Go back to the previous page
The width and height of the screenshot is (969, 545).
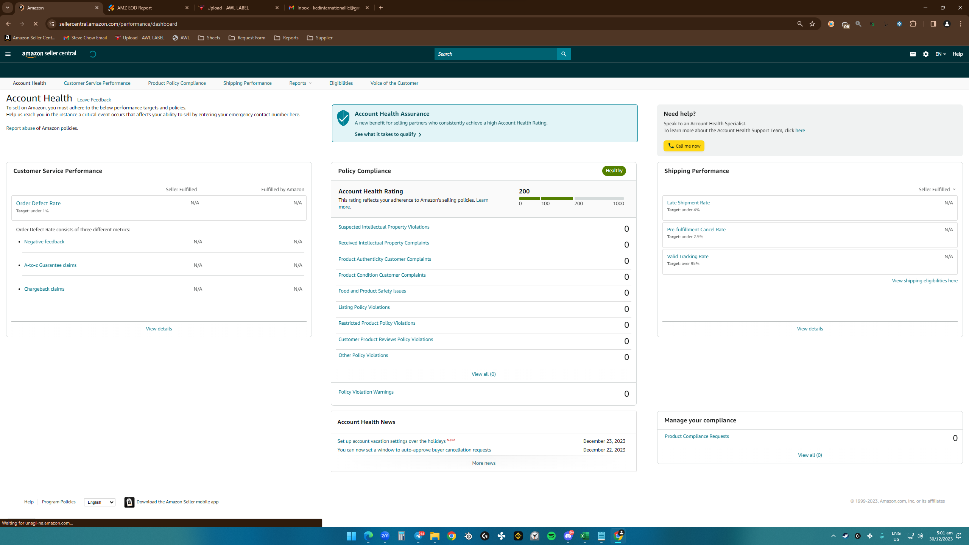(8, 24)
